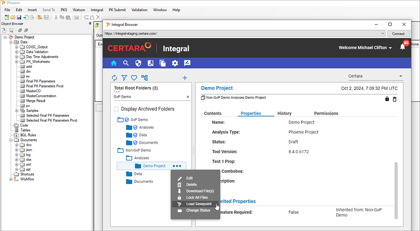Select Load Savepoint from context menu
This screenshot has width=420, height=231.
pyautogui.click(x=198, y=204)
